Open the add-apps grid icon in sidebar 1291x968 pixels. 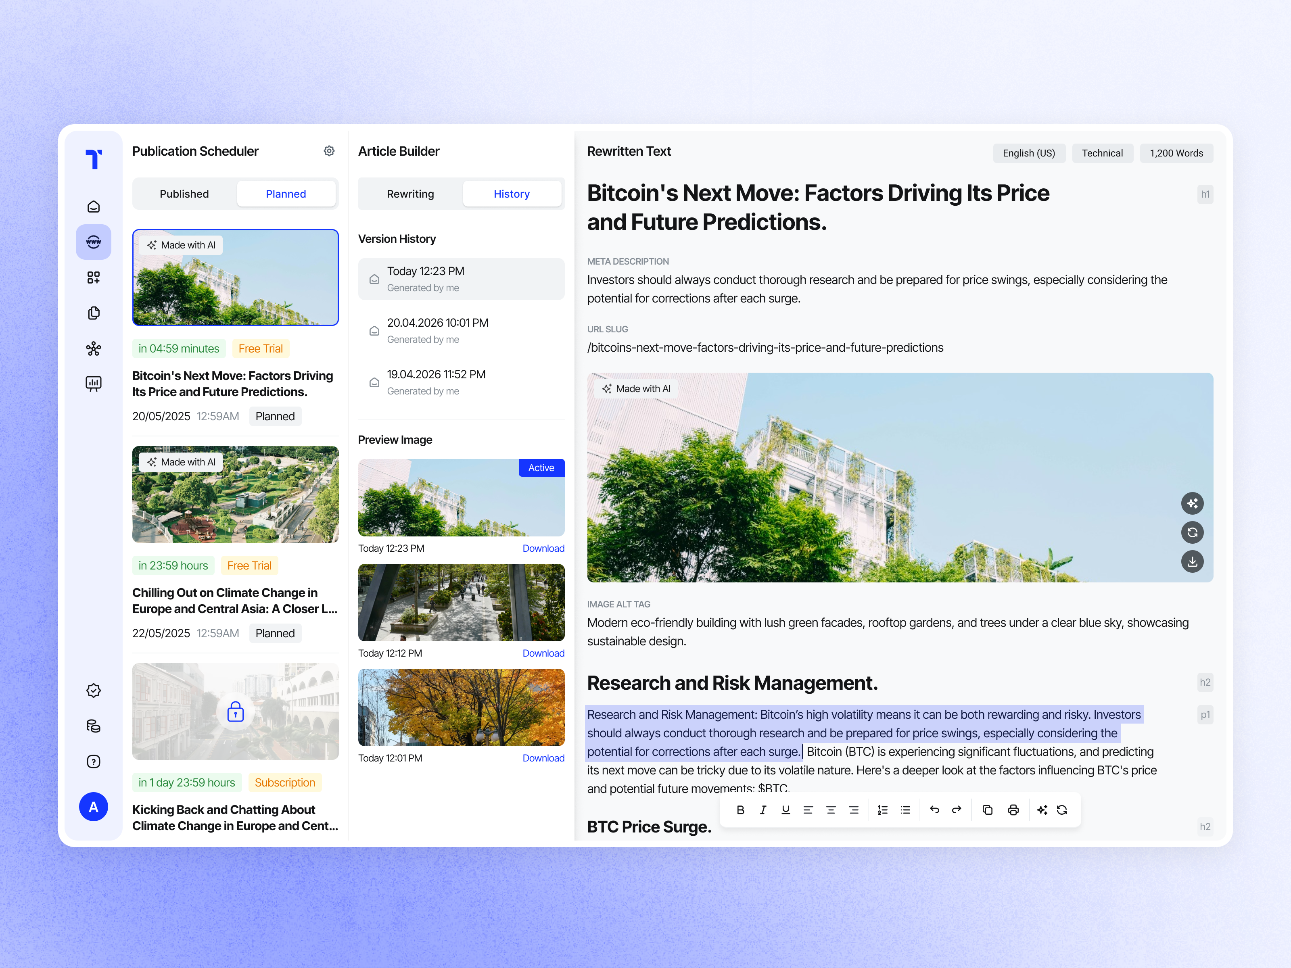coord(93,277)
